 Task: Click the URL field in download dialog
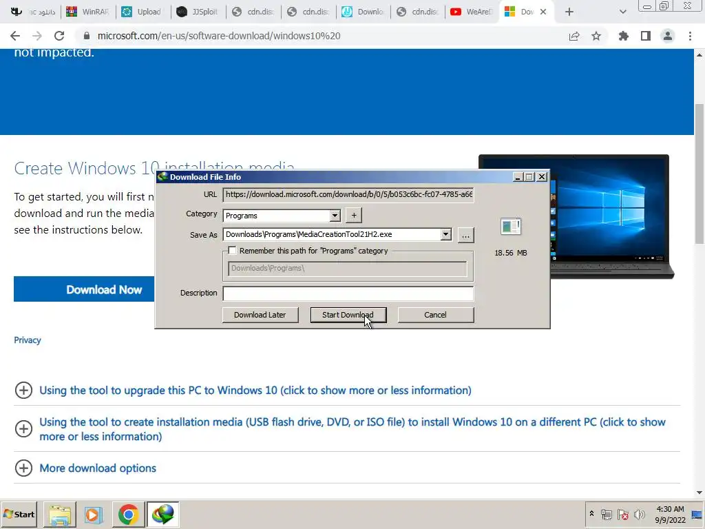coord(348,194)
